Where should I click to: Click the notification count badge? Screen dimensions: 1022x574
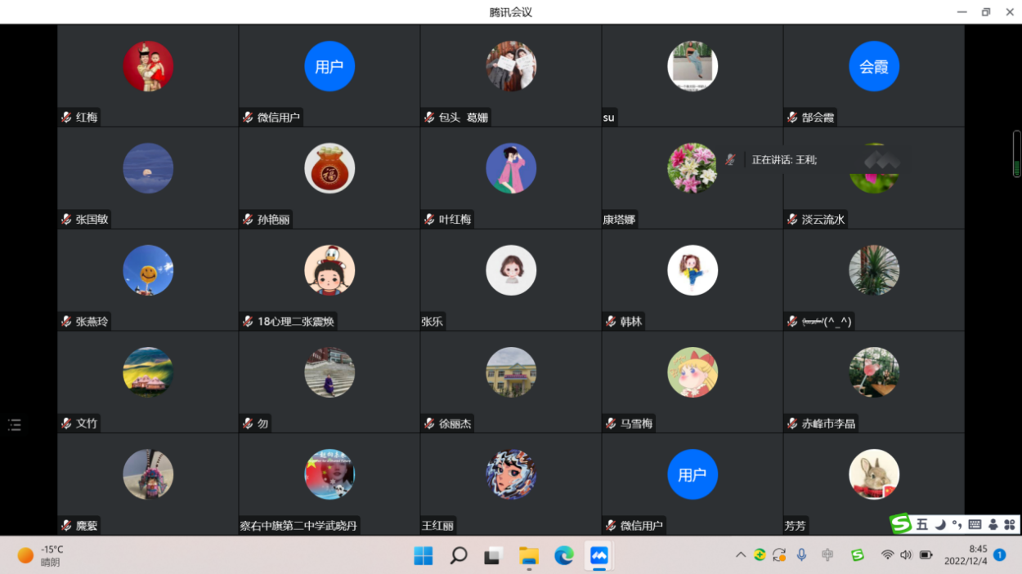tap(999, 555)
